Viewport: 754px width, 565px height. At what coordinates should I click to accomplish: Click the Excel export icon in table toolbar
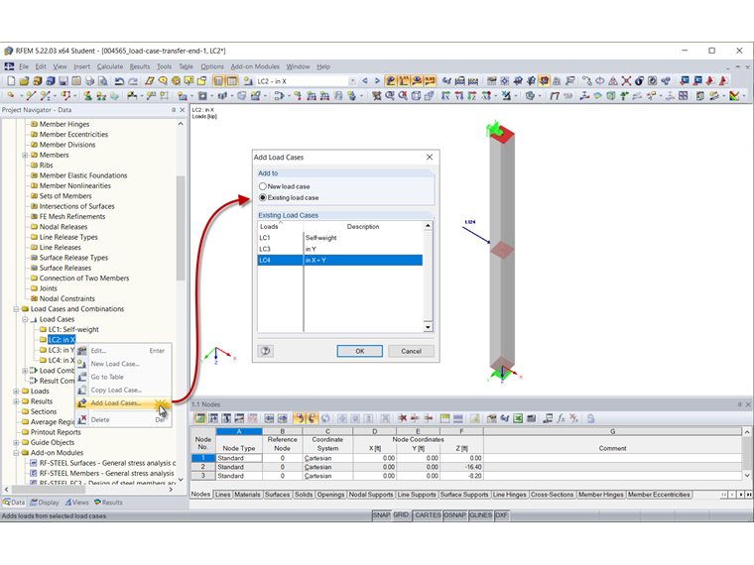(518, 418)
